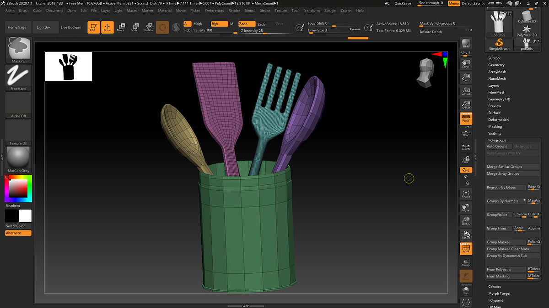Toggle Transp transparency mode
This screenshot has height=308, width=549.
pyautogui.click(x=466, y=262)
